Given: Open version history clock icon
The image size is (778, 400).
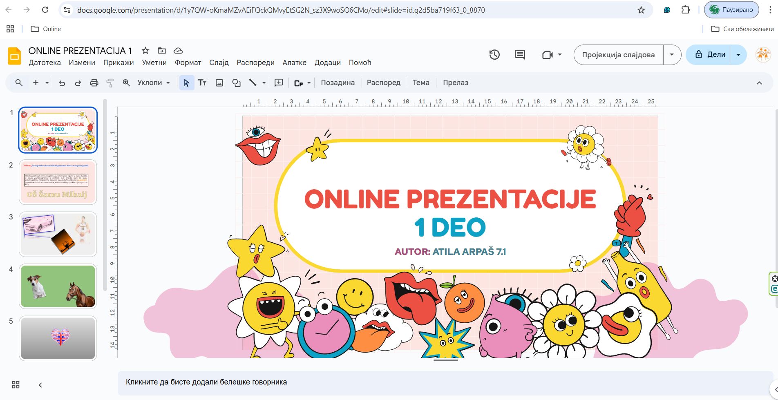Looking at the screenshot, I should 494,55.
